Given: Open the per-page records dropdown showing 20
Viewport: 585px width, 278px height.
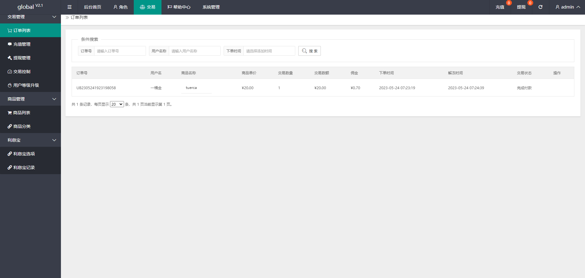Looking at the screenshot, I should 117,104.
